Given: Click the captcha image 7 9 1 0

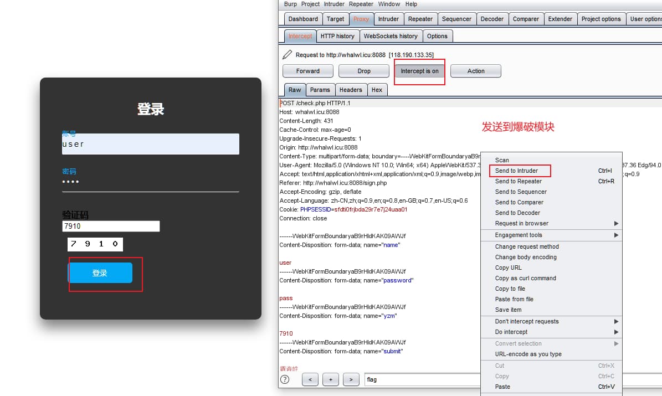Looking at the screenshot, I should tap(95, 244).
